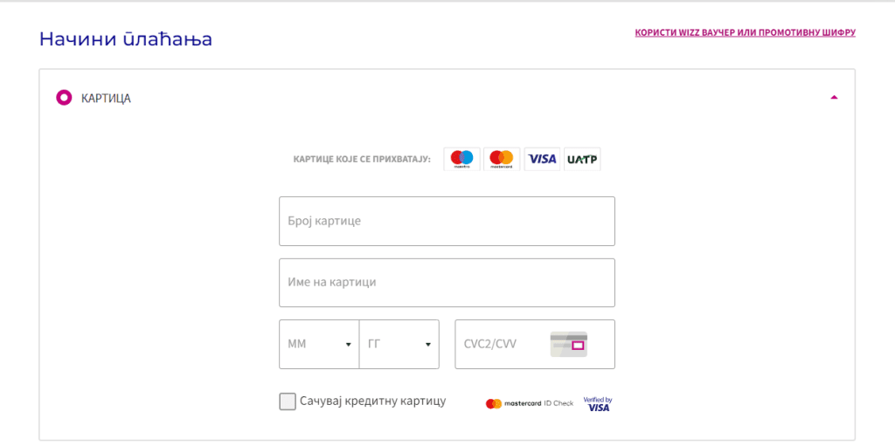Click the Начини плаћања heading
The image size is (895, 446).
pos(126,39)
